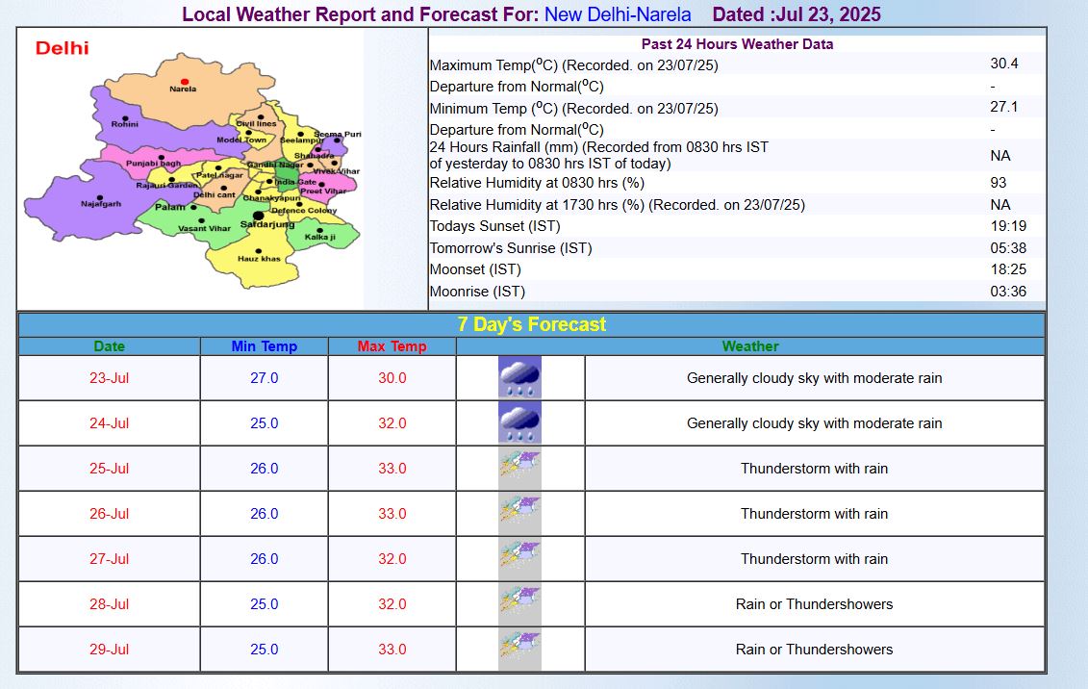The height and width of the screenshot is (689, 1088).
Task: Click the Date column header
Action: [x=109, y=346]
